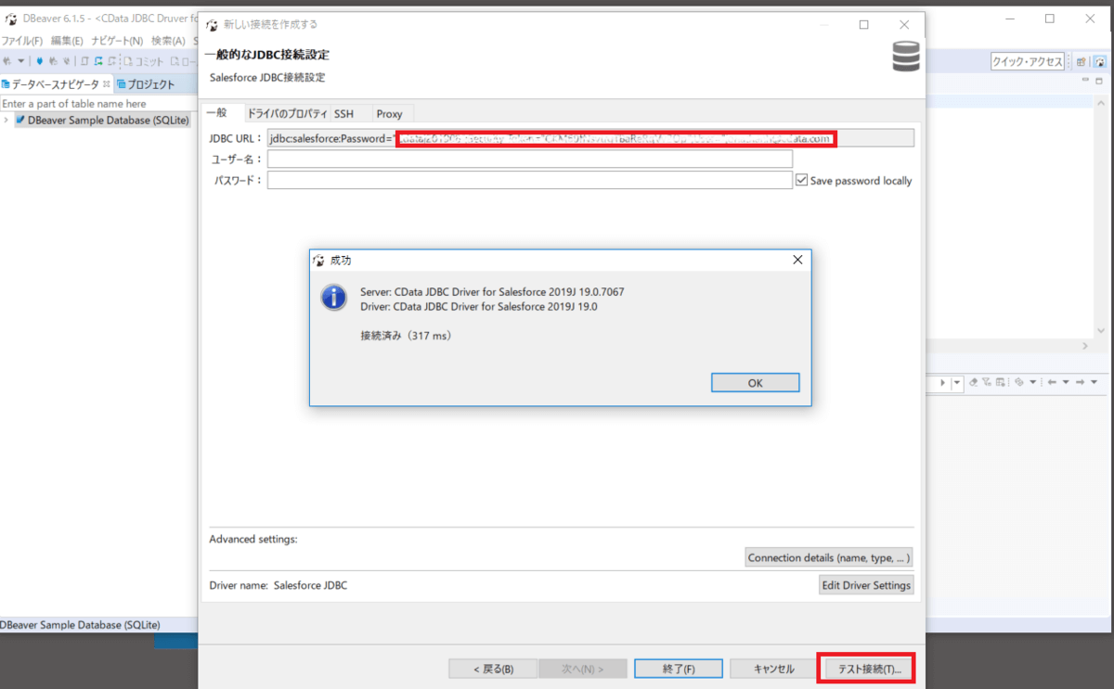Click the blue Connect toolbar icon
Image resolution: width=1114 pixels, height=689 pixels.
click(40, 61)
